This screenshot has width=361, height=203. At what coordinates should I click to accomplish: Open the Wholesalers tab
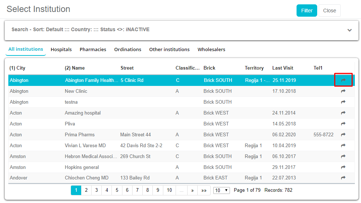211,49
